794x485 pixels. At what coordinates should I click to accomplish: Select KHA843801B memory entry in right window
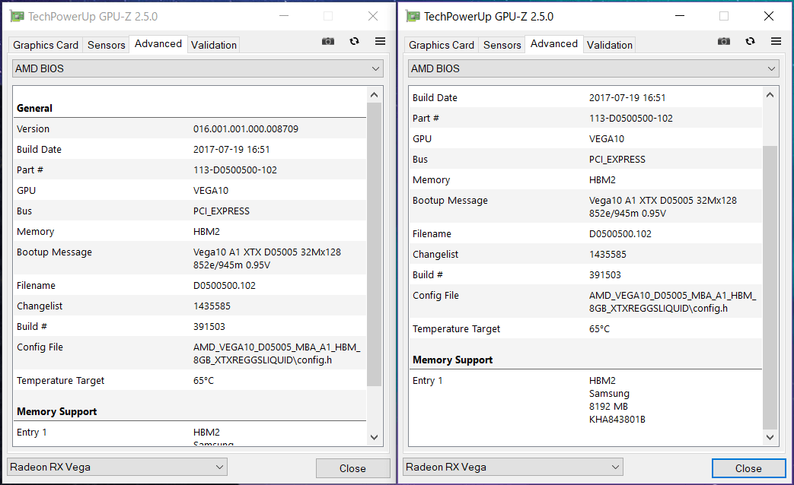point(617,420)
